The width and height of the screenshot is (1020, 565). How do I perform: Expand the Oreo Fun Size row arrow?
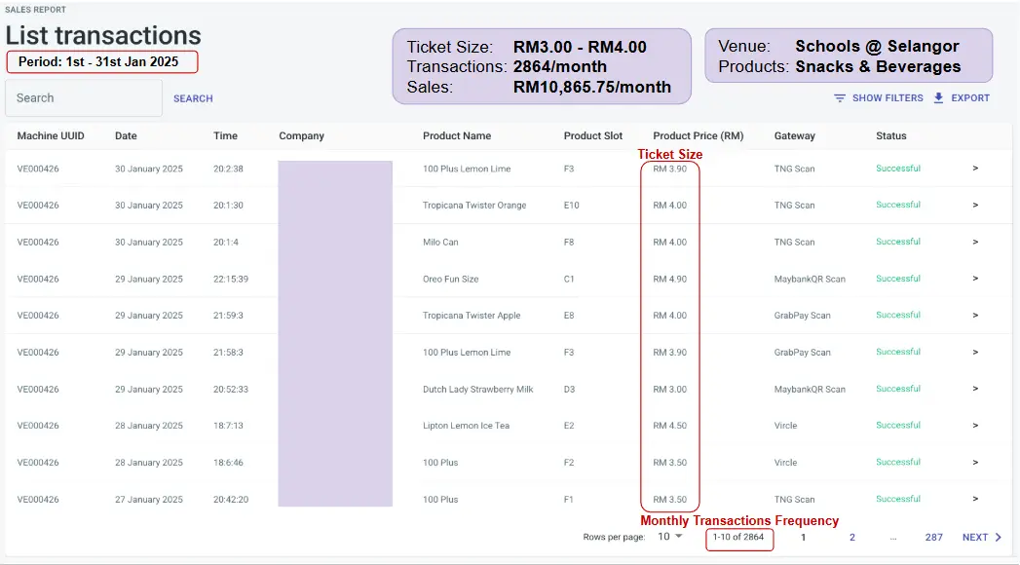(975, 279)
